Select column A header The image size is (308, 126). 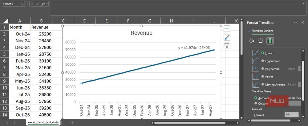coord(20,21)
